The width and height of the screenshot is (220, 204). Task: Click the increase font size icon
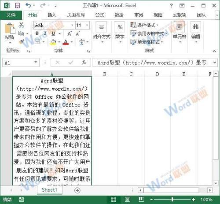click(x=70, y=34)
